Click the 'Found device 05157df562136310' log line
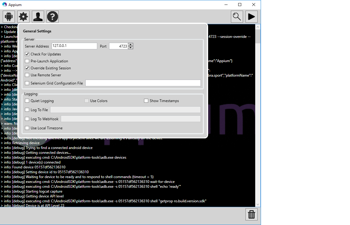Image resolution: width=350 pixels, height=225 pixels. pyautogui.click(x=33, y=167)
